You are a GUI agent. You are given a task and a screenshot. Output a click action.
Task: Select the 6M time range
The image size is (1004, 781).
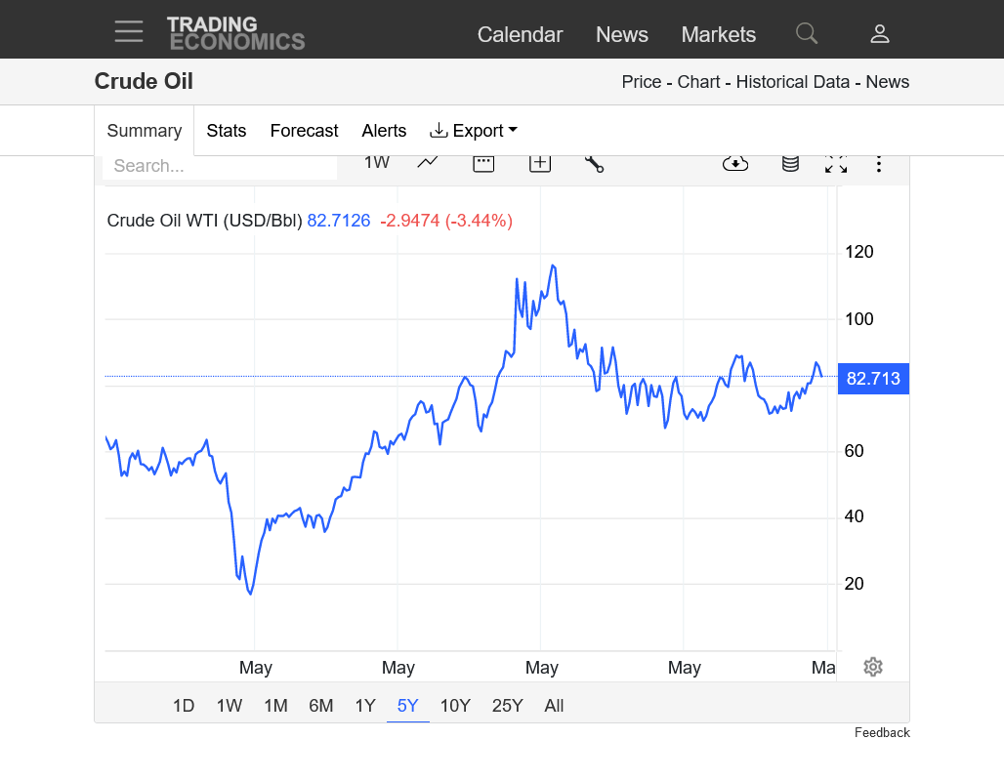click(x=320, y=706)
